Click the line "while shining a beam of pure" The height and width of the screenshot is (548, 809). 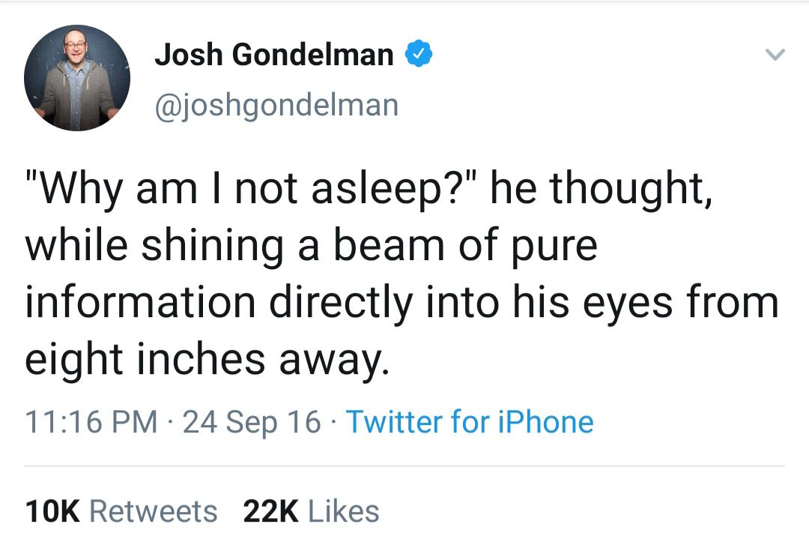(x=311, y=247)
